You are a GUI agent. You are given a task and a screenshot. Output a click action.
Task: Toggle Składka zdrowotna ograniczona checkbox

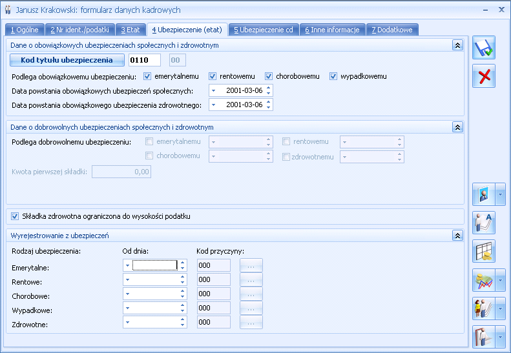click(x=15, y=216)
